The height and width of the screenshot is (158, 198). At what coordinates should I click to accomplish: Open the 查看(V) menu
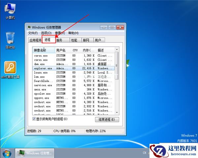(60, 33)
